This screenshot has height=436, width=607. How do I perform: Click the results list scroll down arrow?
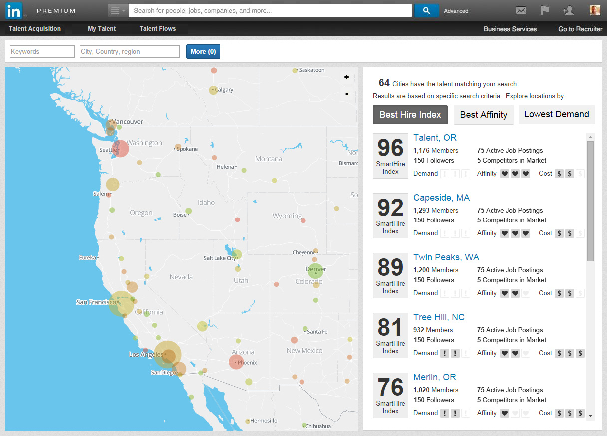590,416
